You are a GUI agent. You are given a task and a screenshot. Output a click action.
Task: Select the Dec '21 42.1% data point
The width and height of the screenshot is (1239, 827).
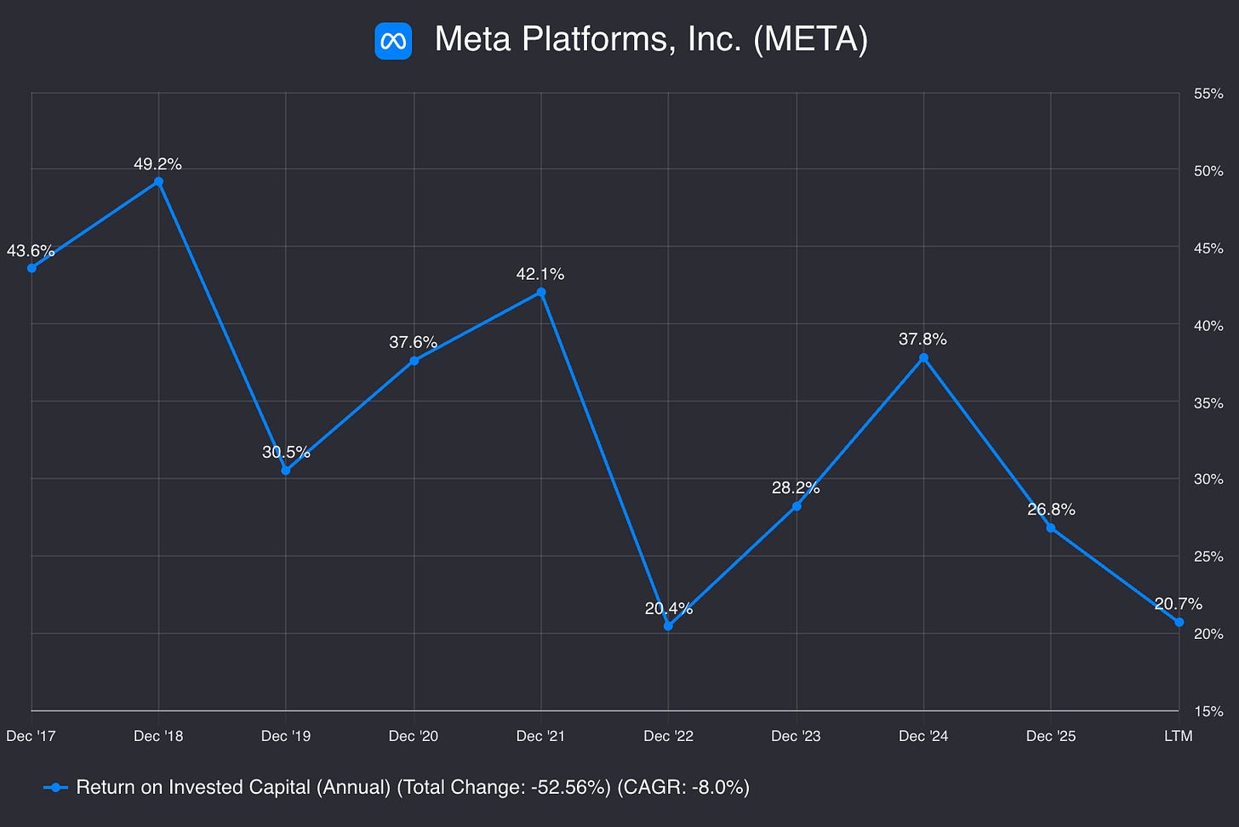[541, 293]
